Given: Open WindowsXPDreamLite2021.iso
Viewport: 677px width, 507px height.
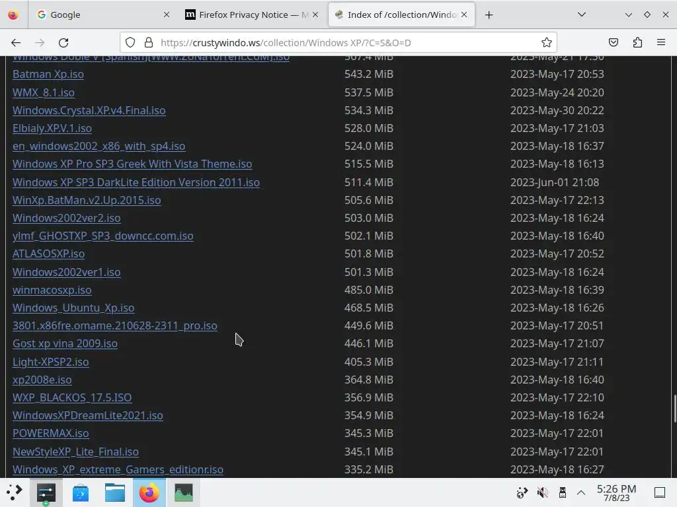Looking at the screenshot, I should 88,416.
